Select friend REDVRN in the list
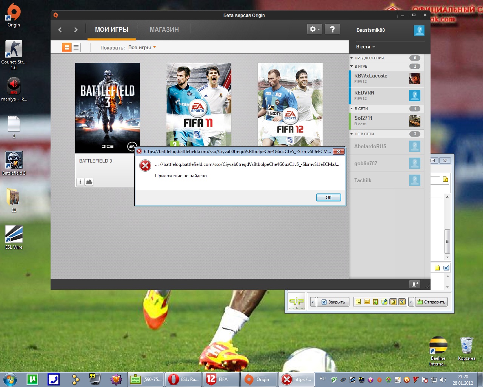Image resolution: width=483 pixels, height=387 pixels. click(387, 96)
